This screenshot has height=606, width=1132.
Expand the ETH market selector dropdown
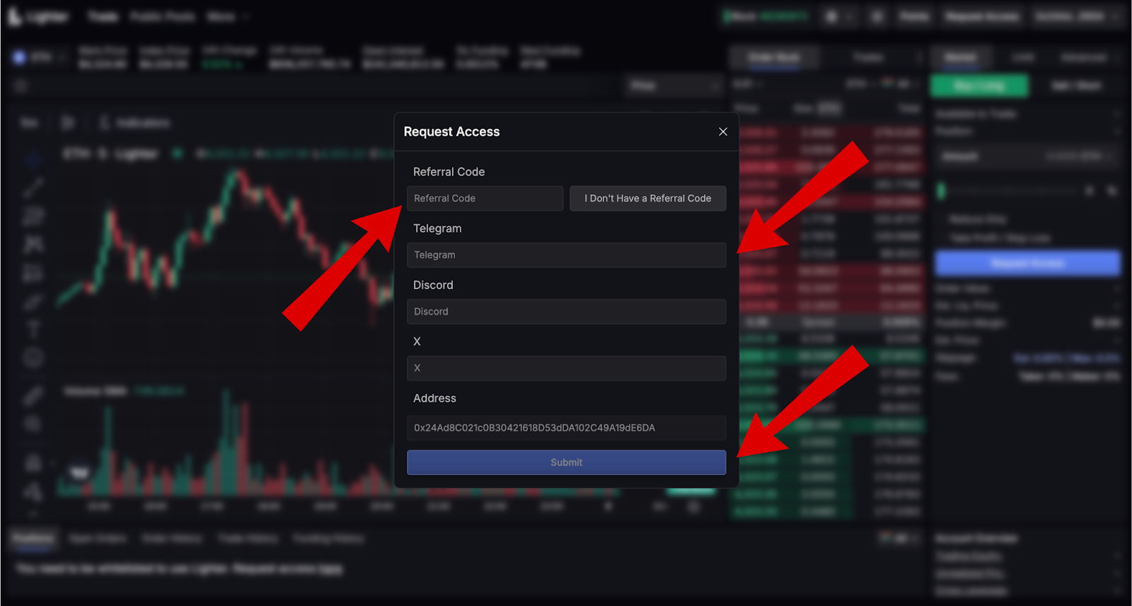tap(62, 57)
